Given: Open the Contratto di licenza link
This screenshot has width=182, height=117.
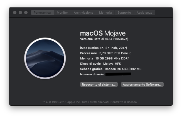Looking at the screenshot, I should pos(124,102).
